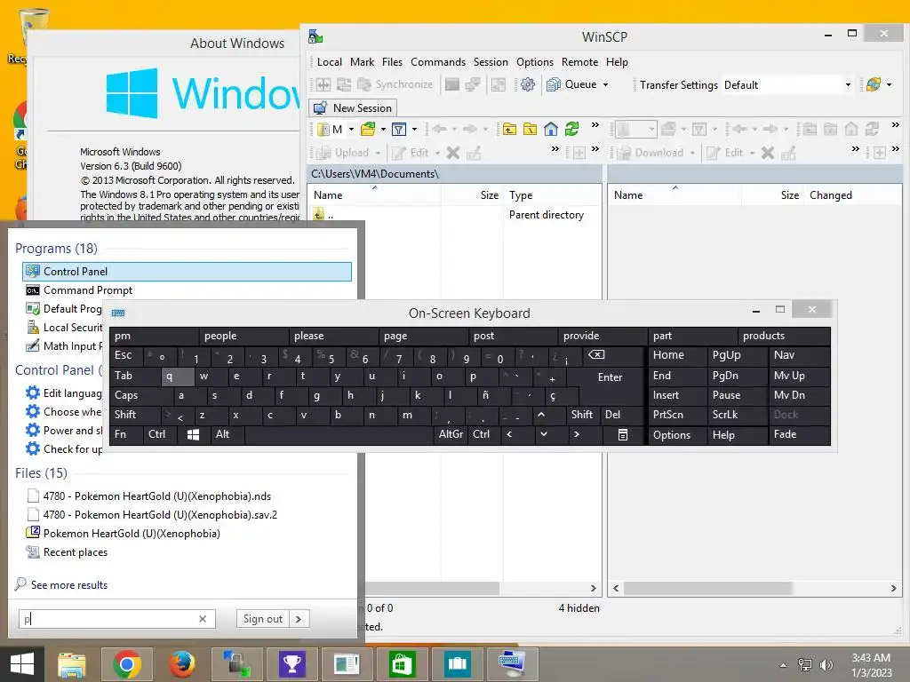Click the left arrow key on On-Screen Keyboard

509,434
